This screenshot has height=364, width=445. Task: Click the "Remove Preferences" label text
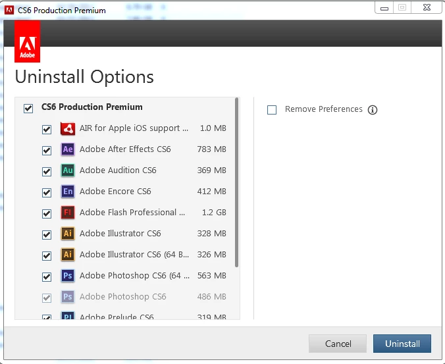[324, 109]
